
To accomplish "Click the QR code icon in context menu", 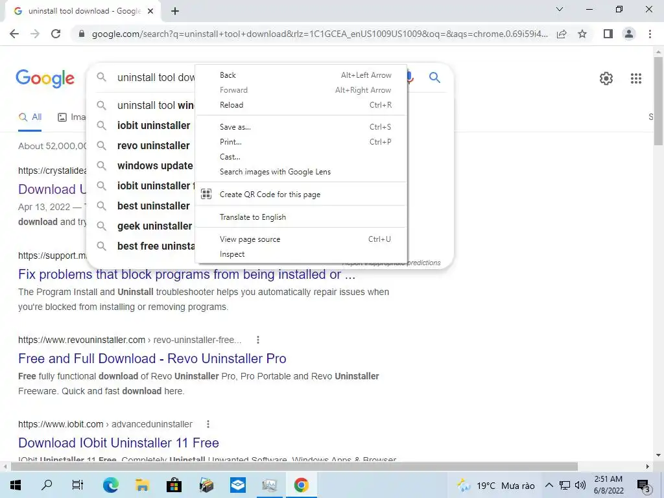I will [x=206, y=195].
